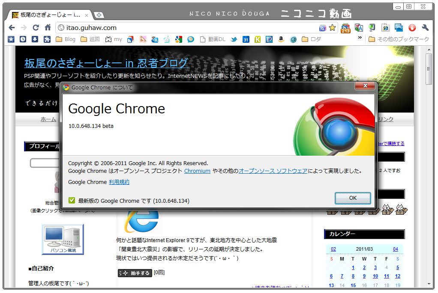Click the scrollbar down arrow
The image size is (438, 293).
[x=429, y=284]
